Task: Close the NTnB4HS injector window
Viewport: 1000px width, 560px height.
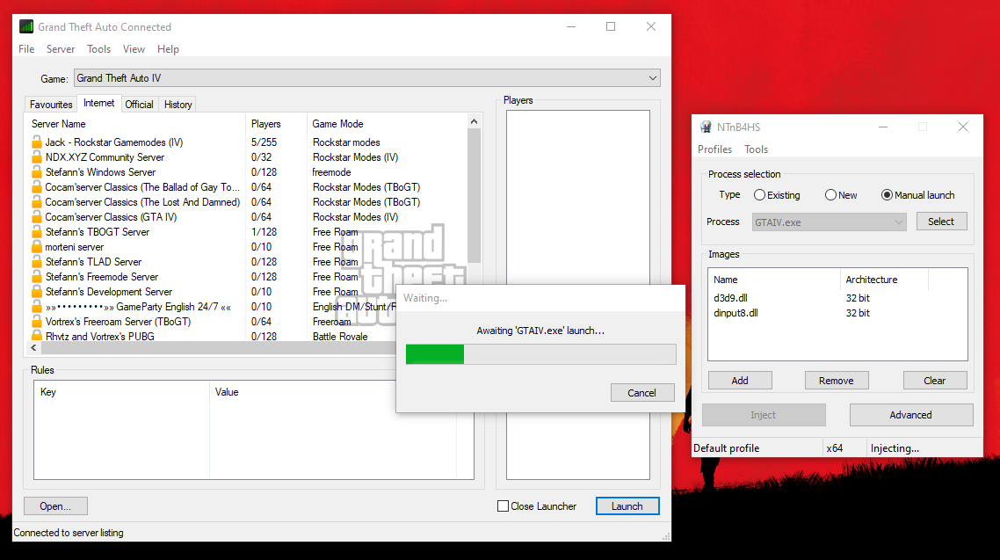Action: click(963, 127)
